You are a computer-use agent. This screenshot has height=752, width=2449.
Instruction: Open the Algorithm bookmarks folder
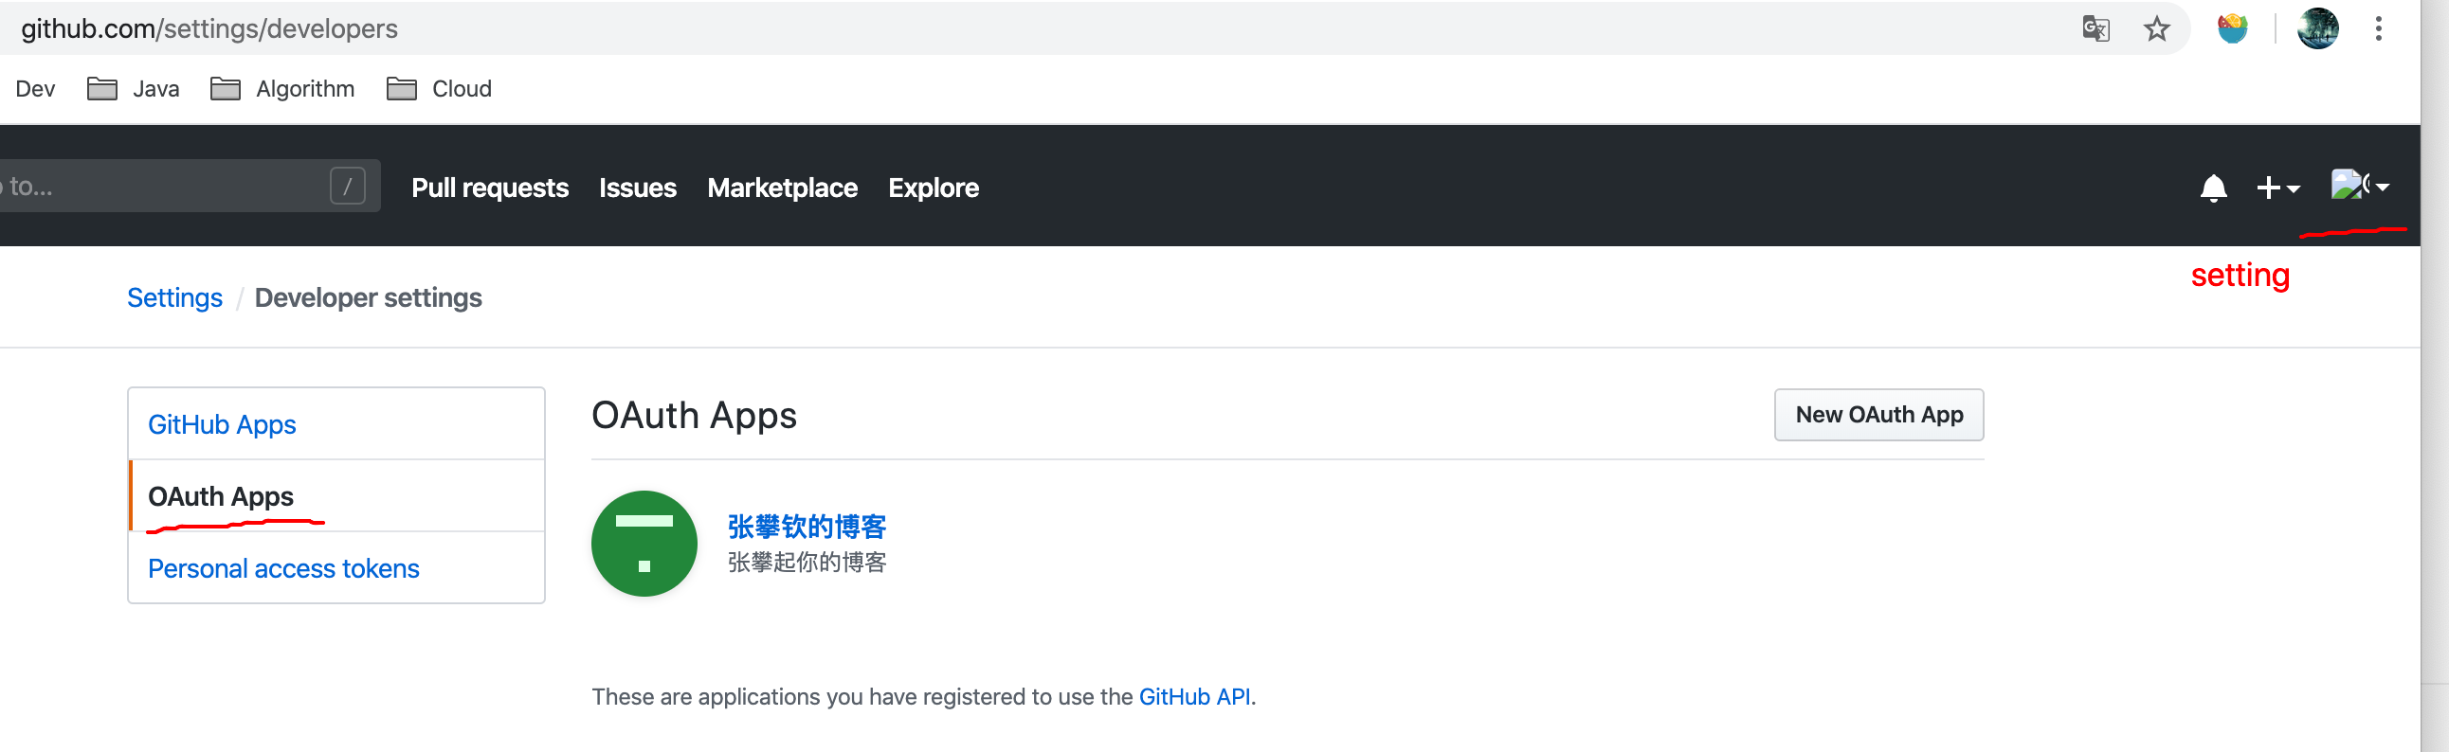[282, 89]
